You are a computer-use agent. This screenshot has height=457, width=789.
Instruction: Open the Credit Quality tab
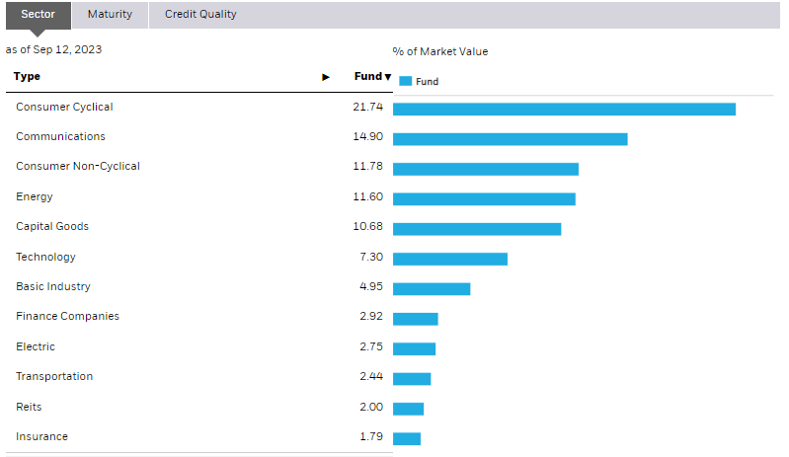(x=200, y=15)
